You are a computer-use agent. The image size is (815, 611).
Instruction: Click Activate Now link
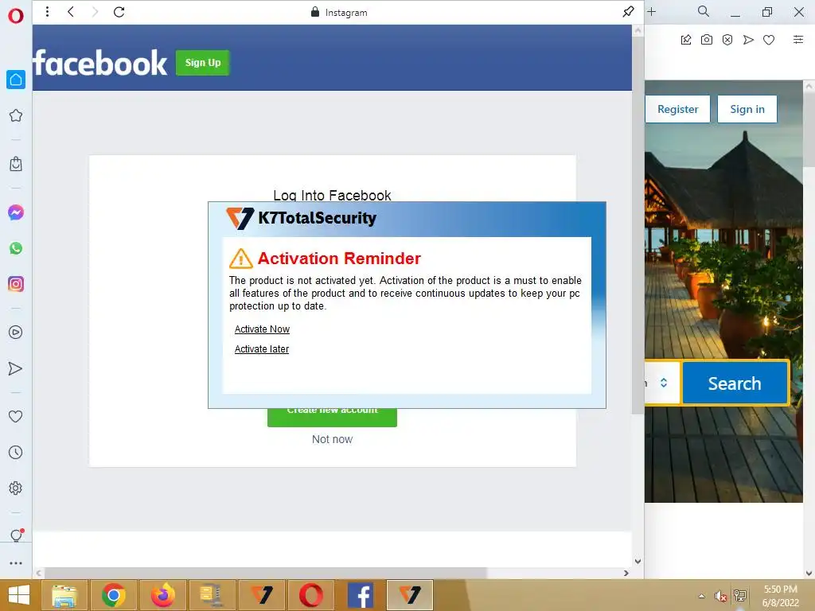[x=262, y=329]
